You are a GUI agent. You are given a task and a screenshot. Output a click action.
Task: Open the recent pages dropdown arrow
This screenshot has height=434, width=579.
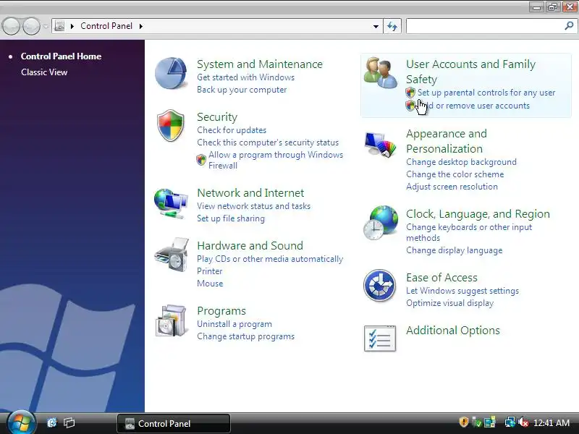(x=46, y=26)
